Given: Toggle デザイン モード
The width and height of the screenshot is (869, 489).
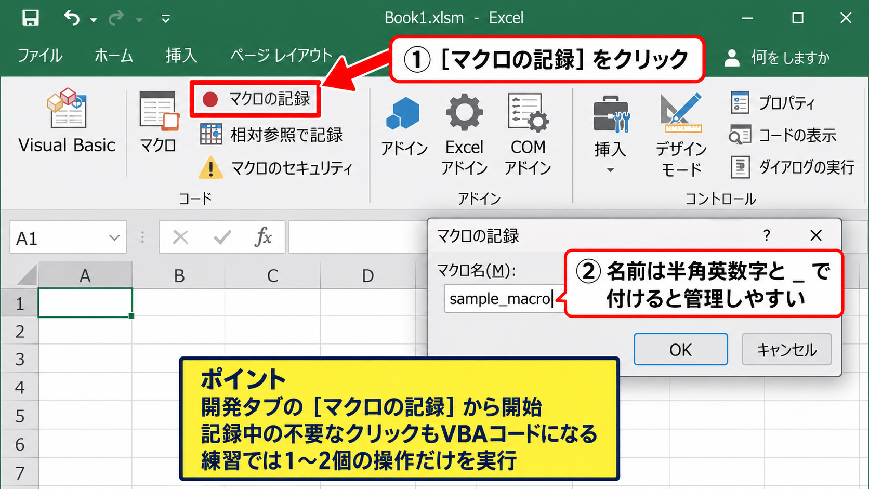Looking at the screenshot, I should coord(681,135).
